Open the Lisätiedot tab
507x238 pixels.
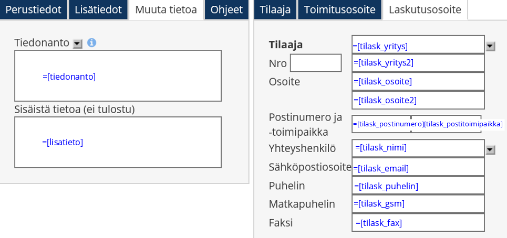pyautogui.click(x=98, y=9)
